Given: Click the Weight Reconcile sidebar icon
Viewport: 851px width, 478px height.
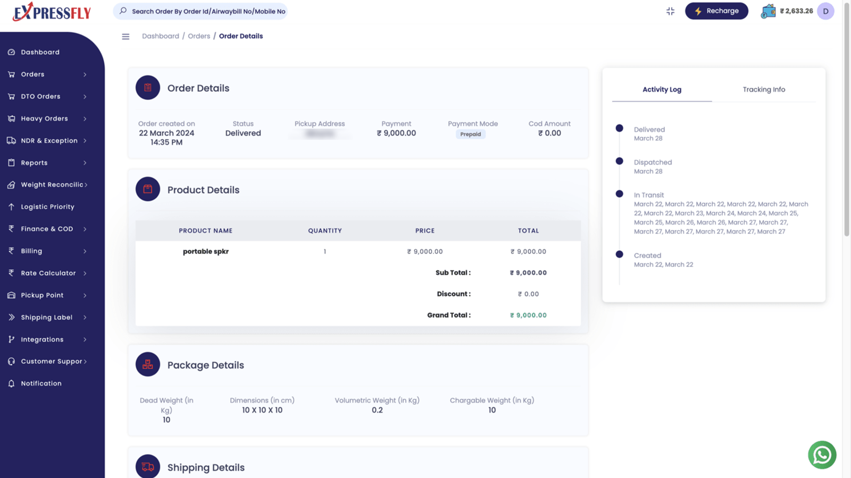Looking at the screenshot, I should coord(12,184).
